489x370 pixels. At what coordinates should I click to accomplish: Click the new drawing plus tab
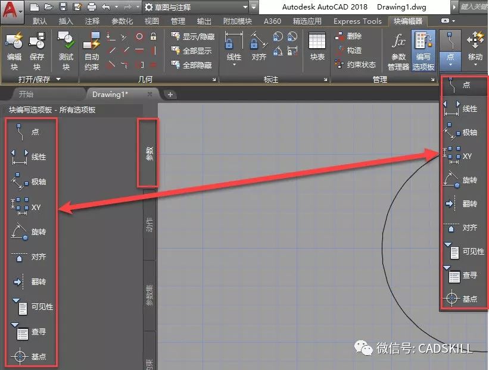pyautogui.click(x=170, y=95)
